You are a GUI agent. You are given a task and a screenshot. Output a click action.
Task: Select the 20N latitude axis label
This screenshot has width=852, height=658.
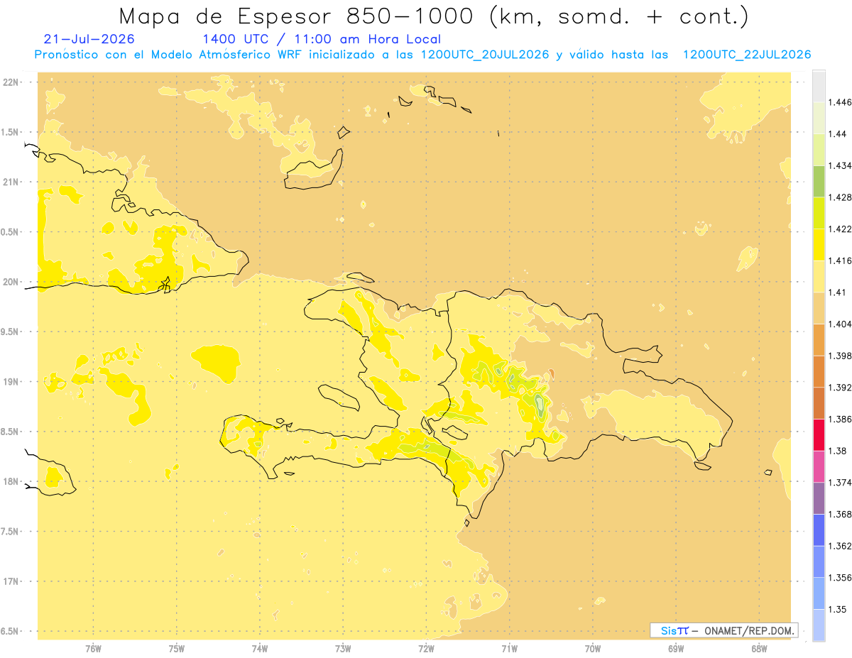pos(12,282)
